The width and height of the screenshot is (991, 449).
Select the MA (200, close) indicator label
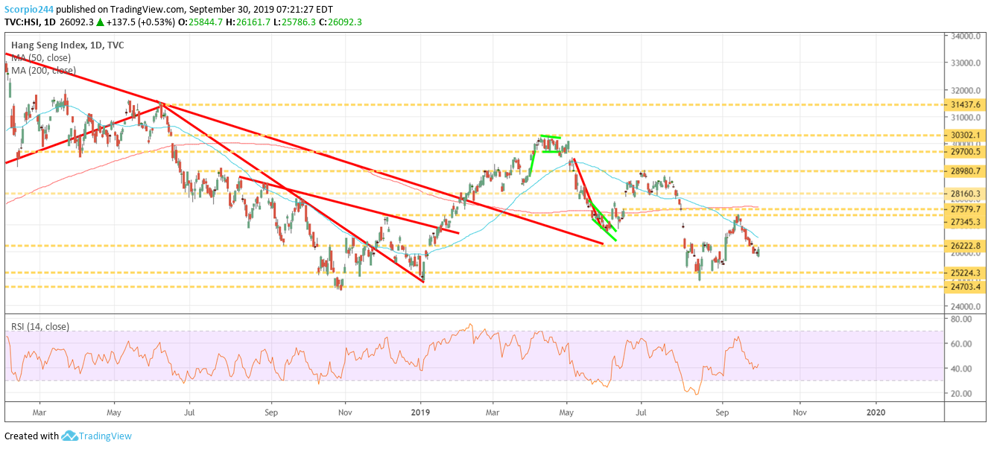(x=44, y=70)
